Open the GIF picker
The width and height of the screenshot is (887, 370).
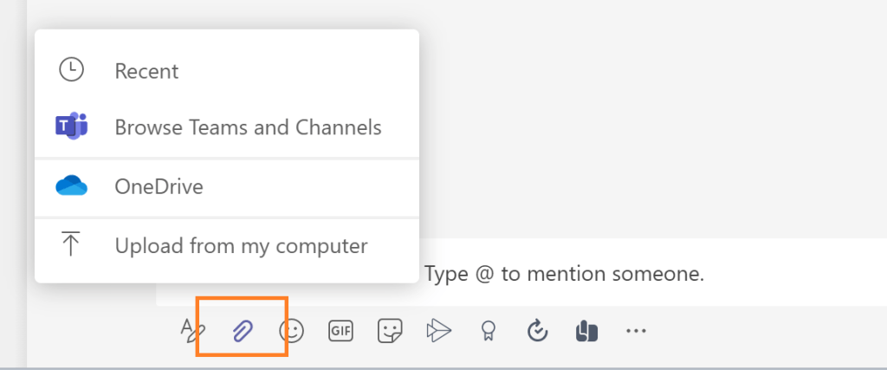click(x=340, y=330)
